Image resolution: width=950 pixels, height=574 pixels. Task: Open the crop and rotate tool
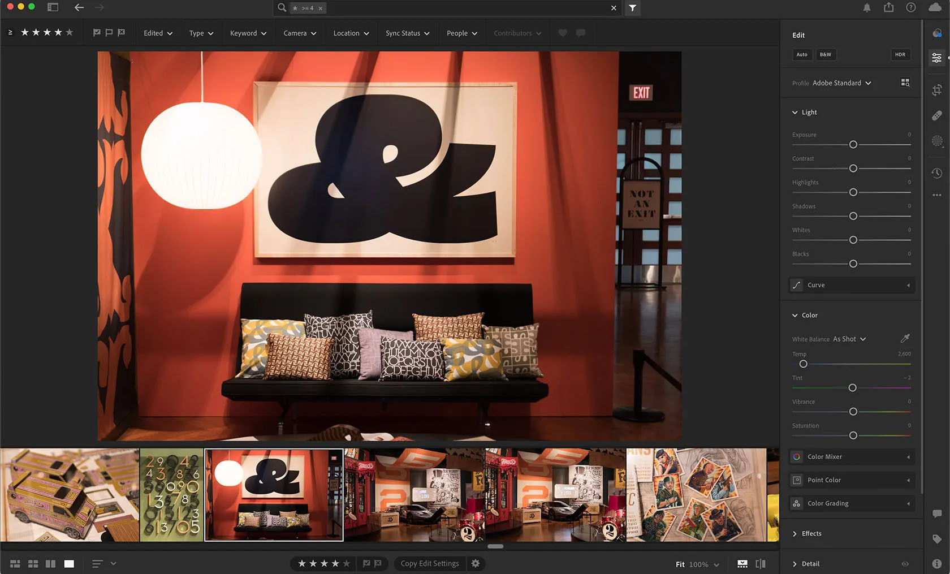pos(937,90)
